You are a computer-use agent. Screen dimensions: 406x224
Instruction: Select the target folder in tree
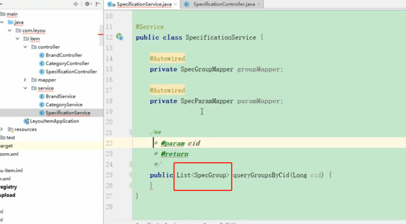coord(6,146)
